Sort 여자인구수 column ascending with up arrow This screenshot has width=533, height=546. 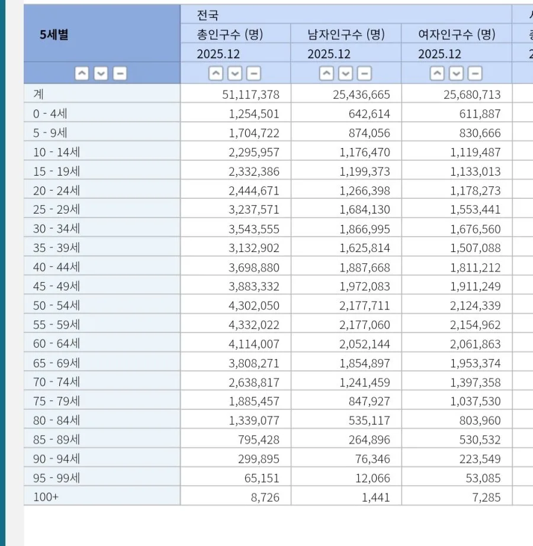[437, 73]
